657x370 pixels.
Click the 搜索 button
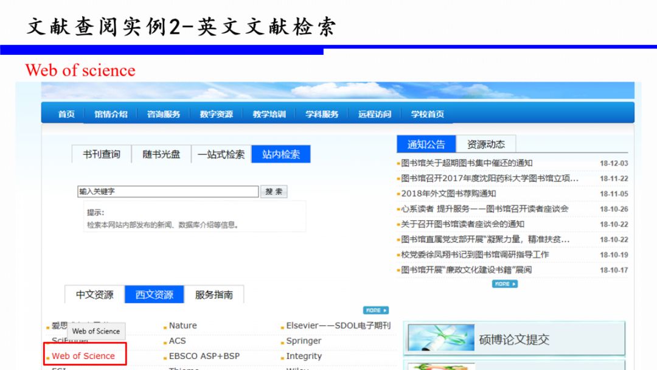274,192
